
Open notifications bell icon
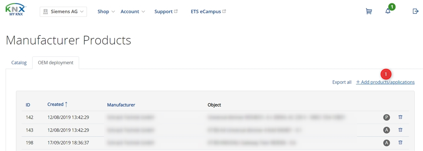(388, 11)
